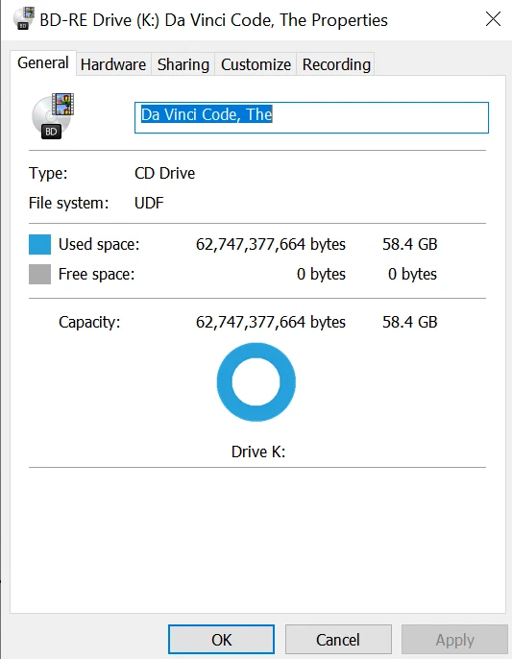Viewport: 512px width, 659px height.
Task: Open the Recording tab
Action: pos(336,64)
